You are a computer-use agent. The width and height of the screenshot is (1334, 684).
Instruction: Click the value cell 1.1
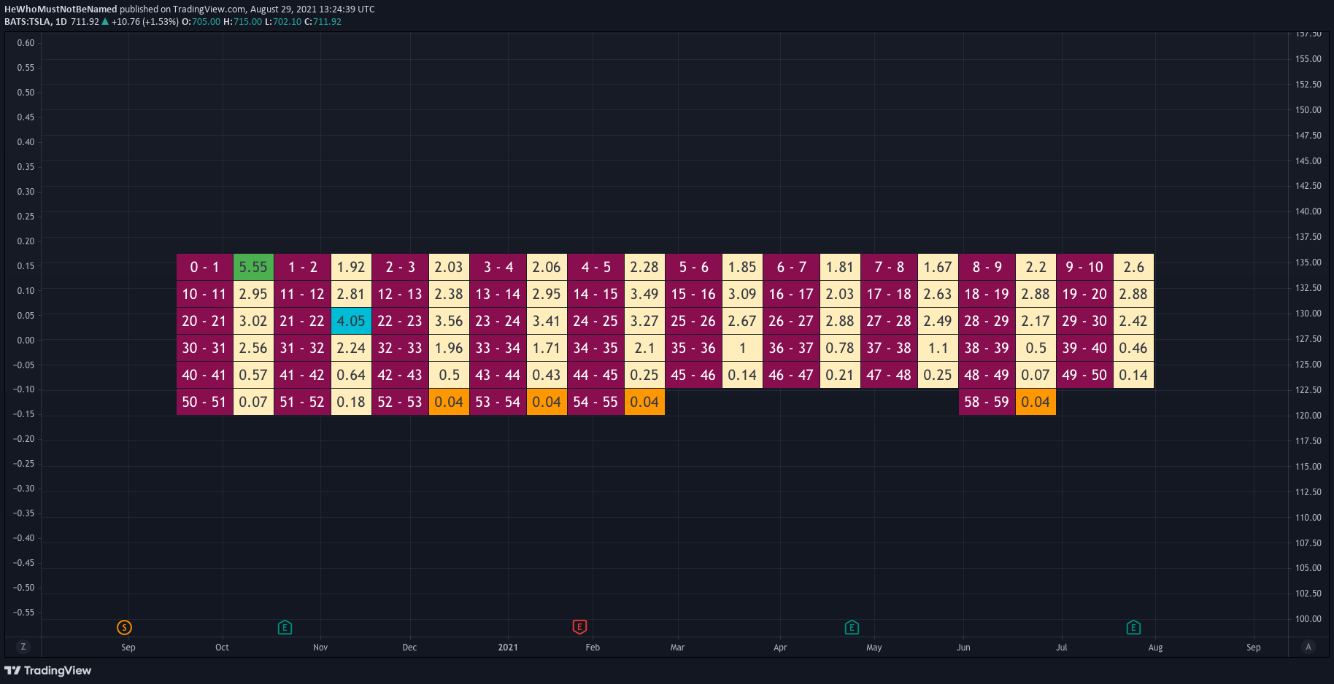pyautogui.click(x=938, y=348)
